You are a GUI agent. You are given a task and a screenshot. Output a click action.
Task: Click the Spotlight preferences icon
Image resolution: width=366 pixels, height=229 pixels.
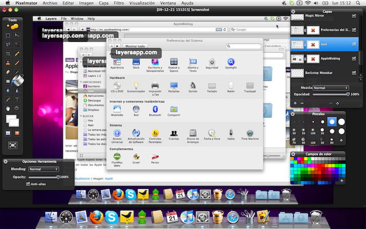point(231,62)
